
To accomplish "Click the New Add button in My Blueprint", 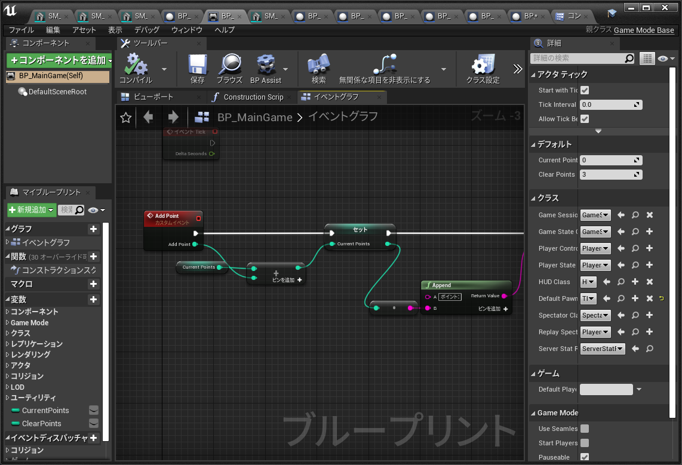I will tap(31, 210).
